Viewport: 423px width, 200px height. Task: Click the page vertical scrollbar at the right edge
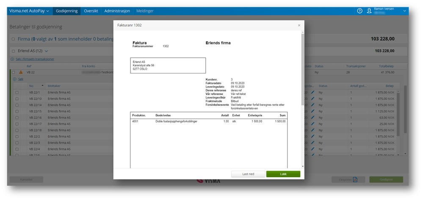point(405,110)
